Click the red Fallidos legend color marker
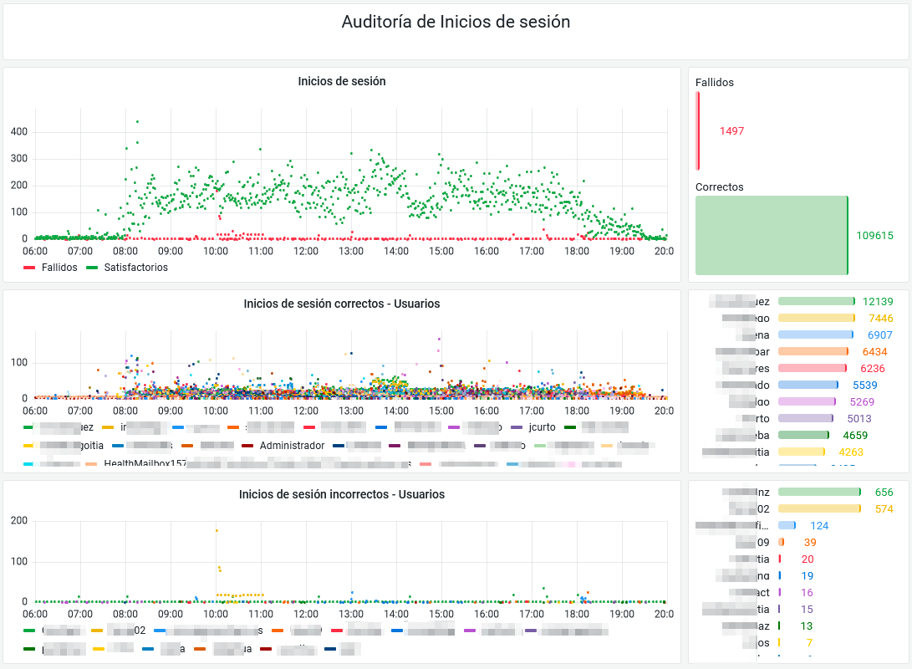Image resolution: width=912 pixels, height=669 pixels. point(28,268)
